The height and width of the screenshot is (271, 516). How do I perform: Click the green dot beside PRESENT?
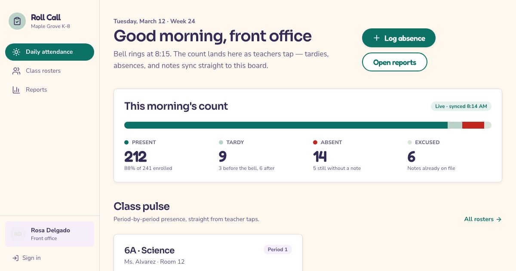point(126,142)
